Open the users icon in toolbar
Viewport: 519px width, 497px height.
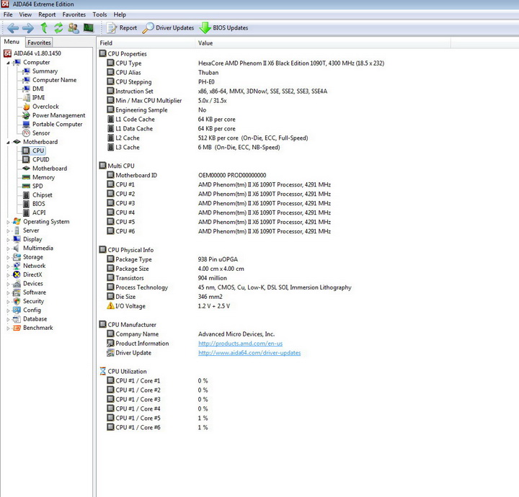point(74,28)
